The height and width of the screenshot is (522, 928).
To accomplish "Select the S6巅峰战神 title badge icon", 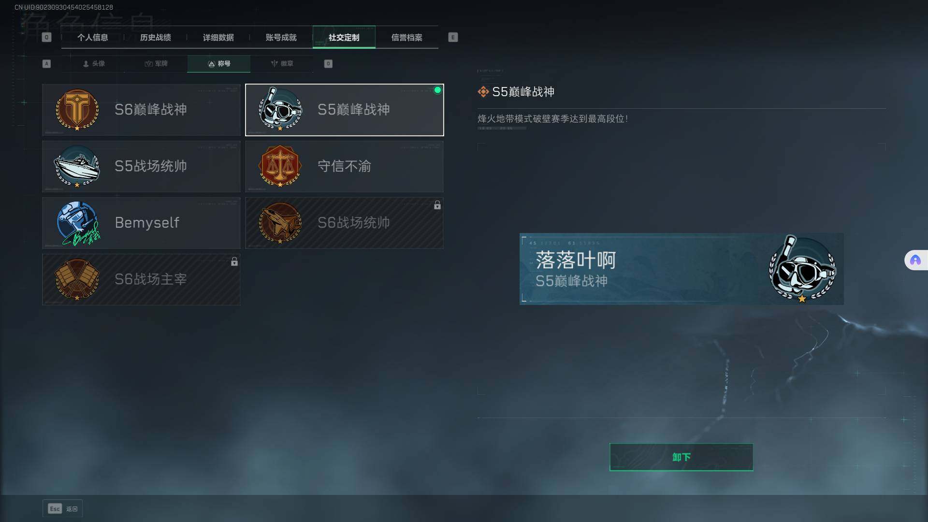I will (x=77, y=110).
